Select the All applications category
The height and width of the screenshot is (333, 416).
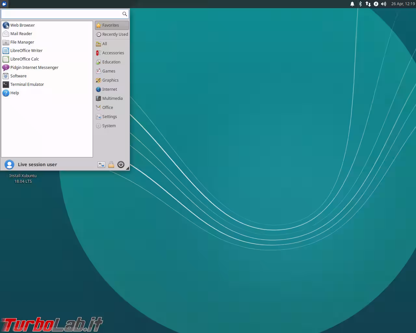pyautogui.click(x=104, y=44)
